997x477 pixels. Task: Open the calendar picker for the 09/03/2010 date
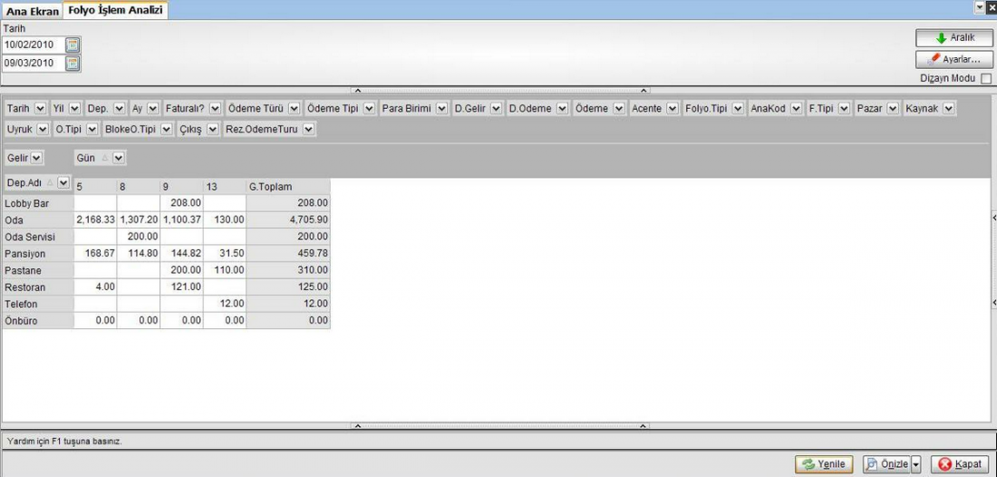coord(73,63)
